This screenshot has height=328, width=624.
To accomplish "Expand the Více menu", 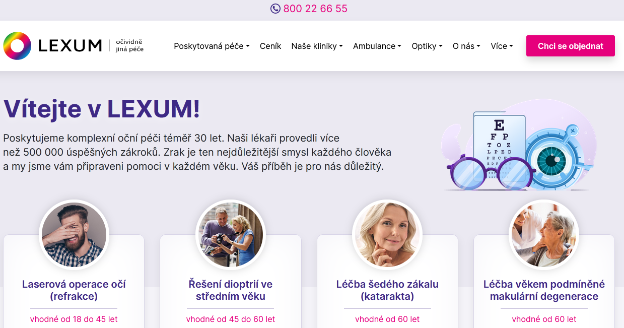I will tap(502, 46).
